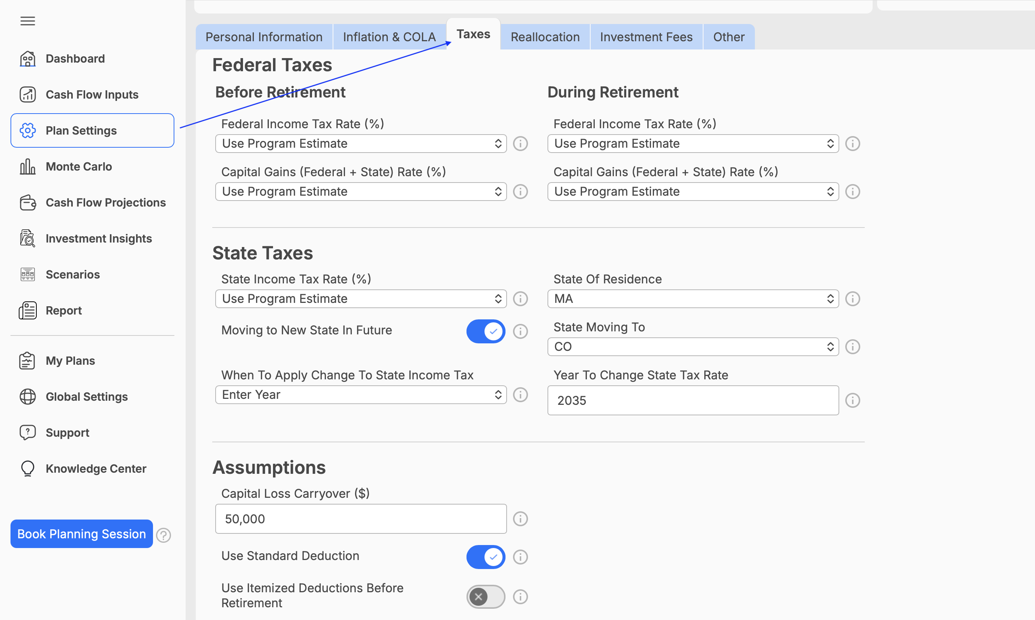Open Cash Flow Inputs page
The width and height of the screenshot is (1035, 620).
(92, 94)
